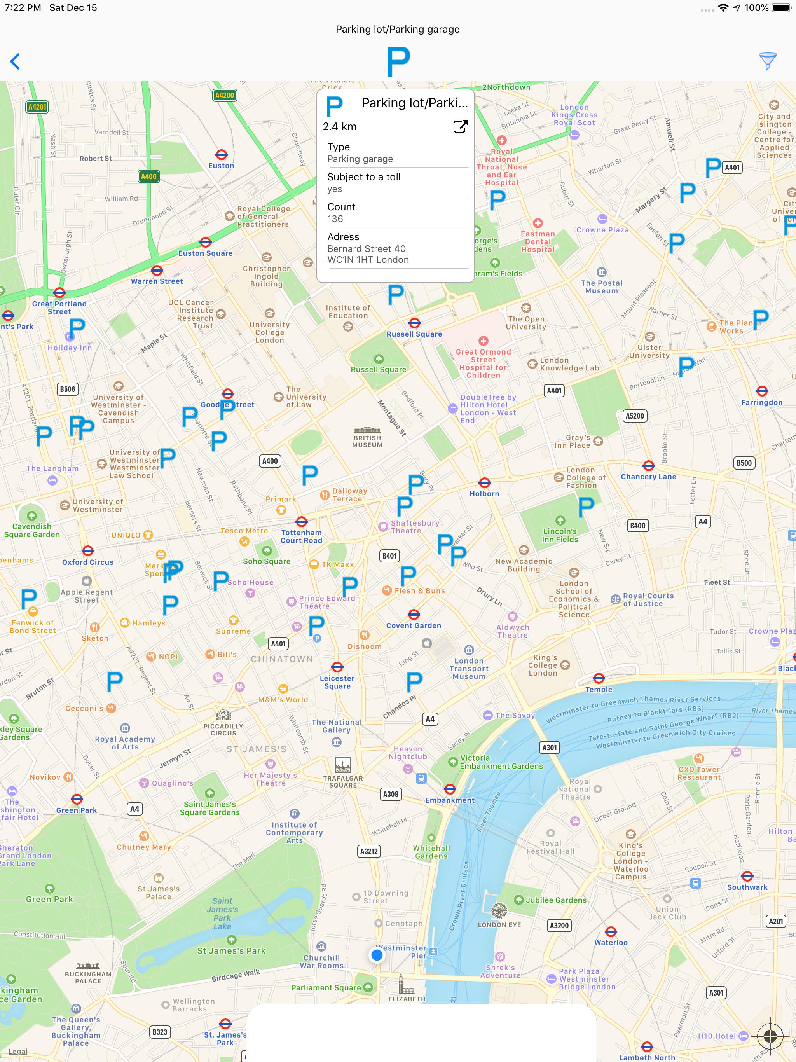Tap the blue current location dot
Image resolution: width=796 pixels, height=1062 pixels.
(x=377, y=955)
